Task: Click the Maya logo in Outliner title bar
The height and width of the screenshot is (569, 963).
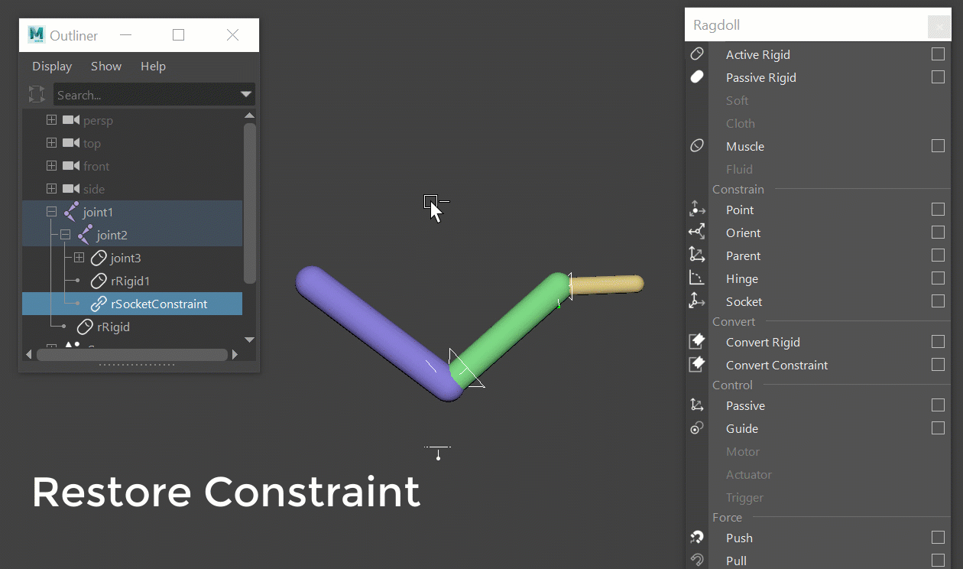Action: pos(37,34)
